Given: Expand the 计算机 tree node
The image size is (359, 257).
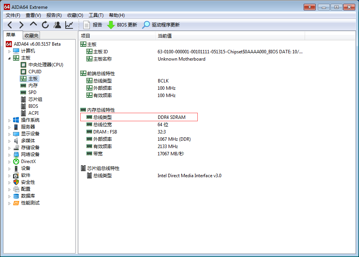Looking at the screenshot, I should pyautogui.click(x=9, y=51).
